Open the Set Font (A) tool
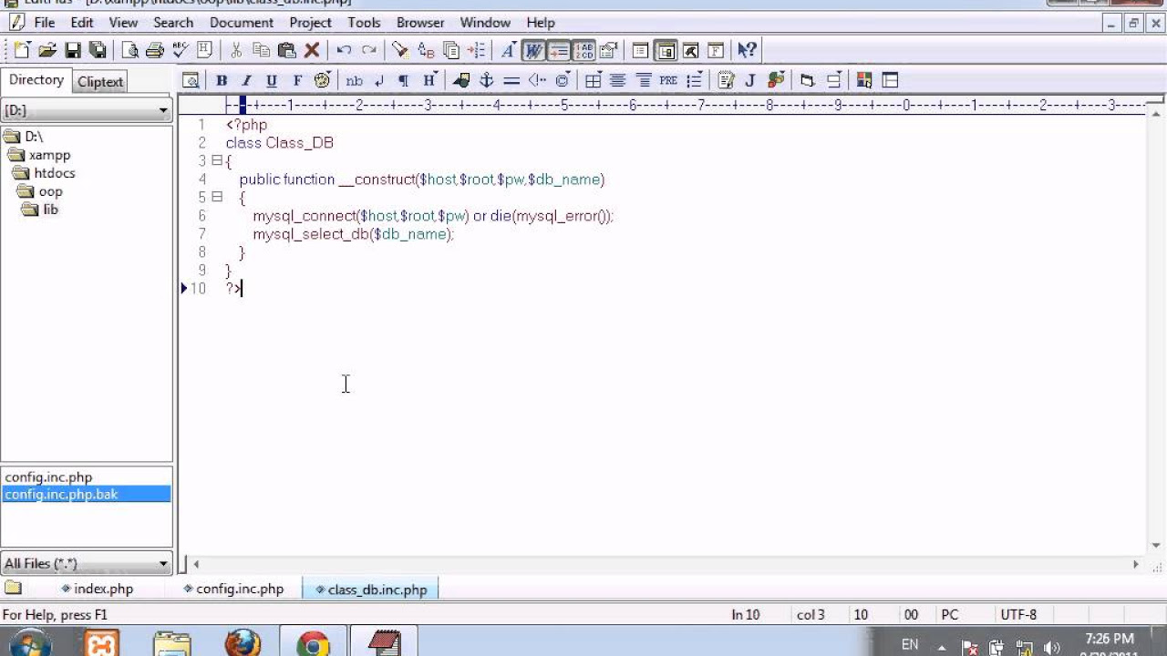This screenshot has width=1167, height=656. tap(508, 50)
